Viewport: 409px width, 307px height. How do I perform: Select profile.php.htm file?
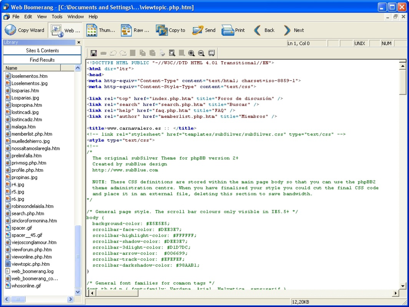tap(24, 170)
